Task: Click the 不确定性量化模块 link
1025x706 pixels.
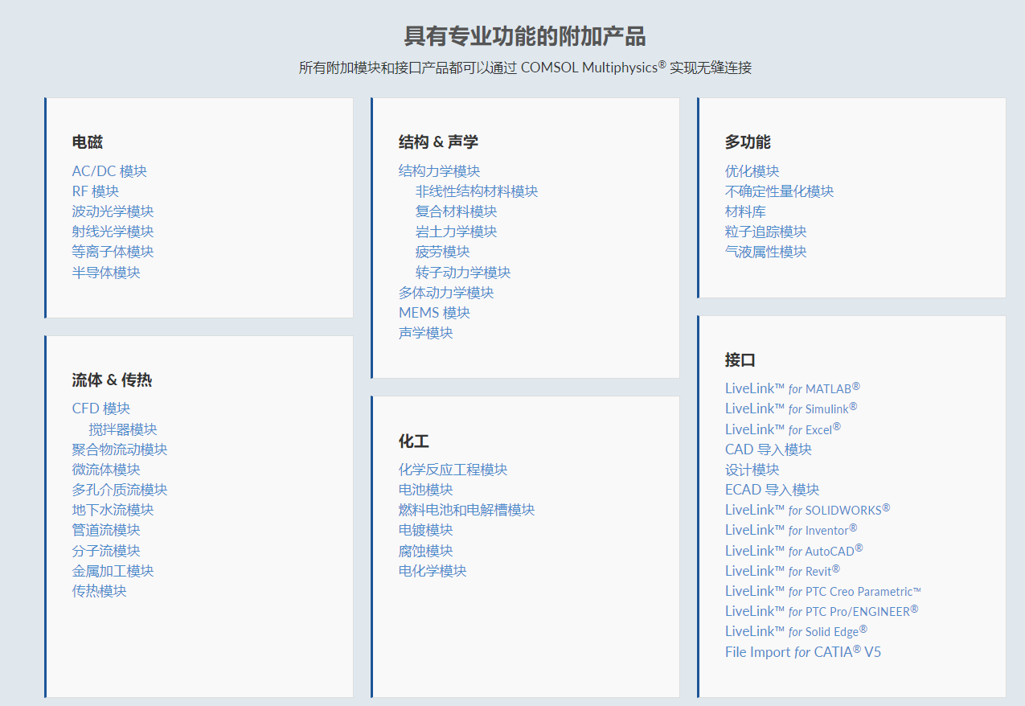Action: (780, 191)
